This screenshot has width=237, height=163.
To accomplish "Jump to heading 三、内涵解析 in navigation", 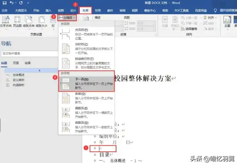I will 15,85.
